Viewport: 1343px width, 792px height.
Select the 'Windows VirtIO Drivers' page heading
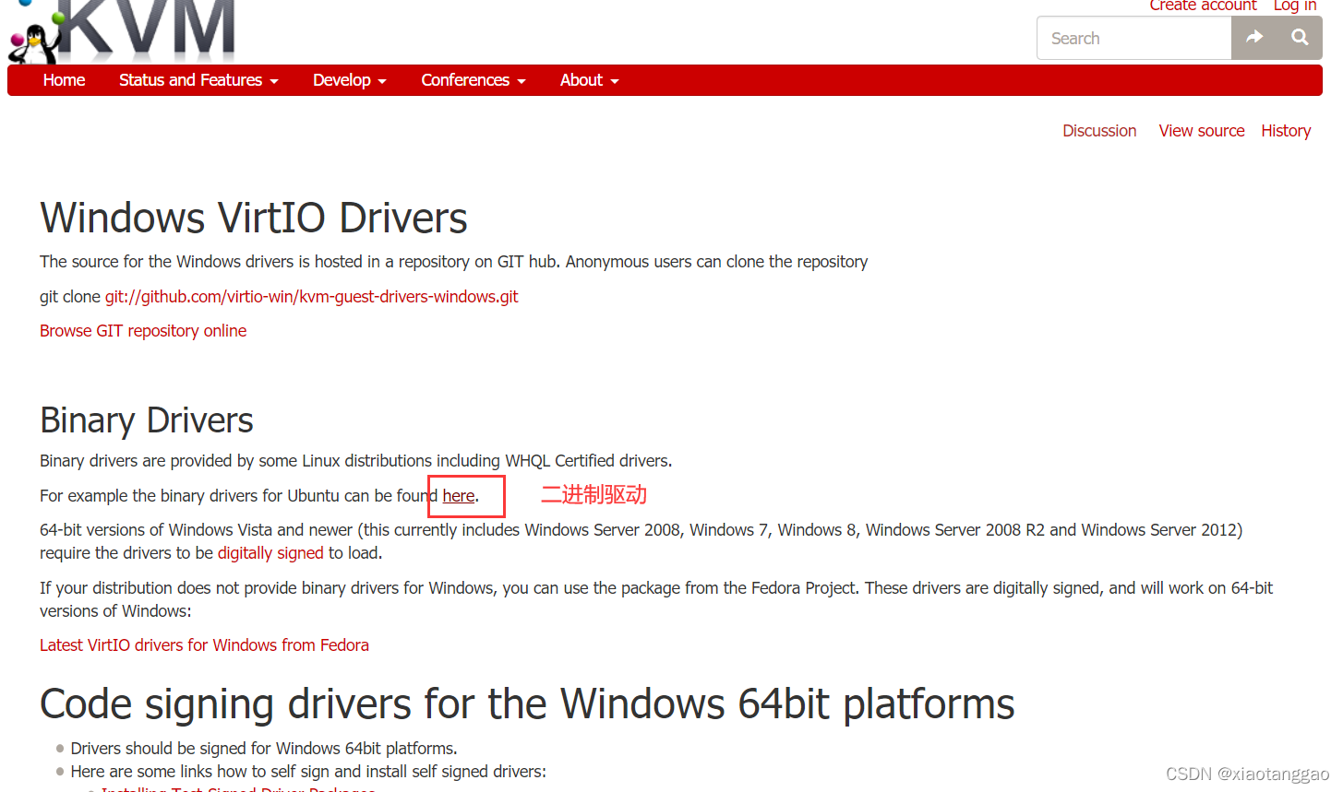[254, 219]
